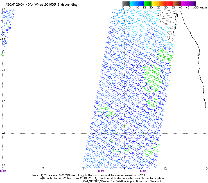Click the '35' label on the color scale

point(173,7)
